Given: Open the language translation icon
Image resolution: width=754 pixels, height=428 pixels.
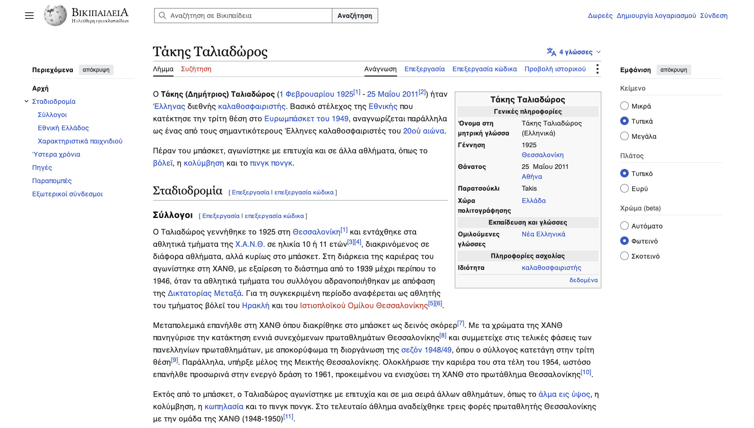Looking at the screenshot, I should pos(551,52).
